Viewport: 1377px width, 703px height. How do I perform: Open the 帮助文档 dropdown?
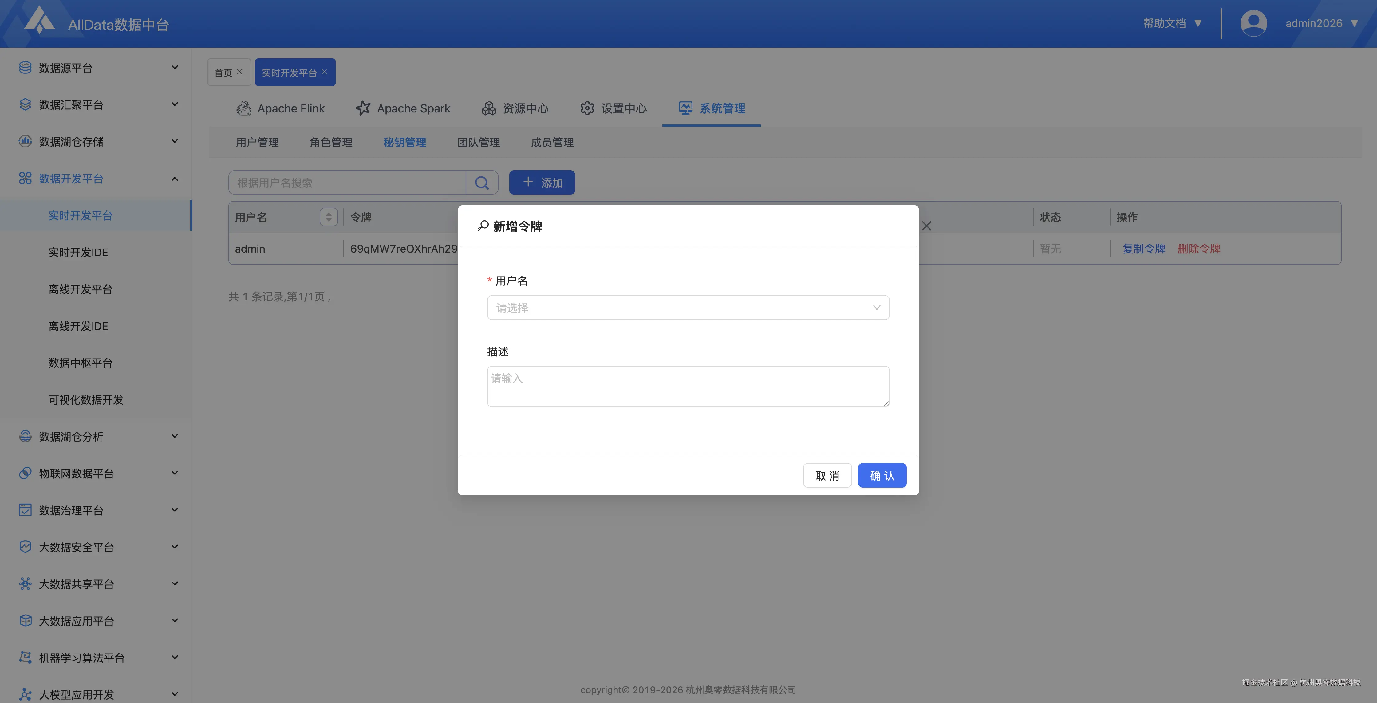(1172, 23)
